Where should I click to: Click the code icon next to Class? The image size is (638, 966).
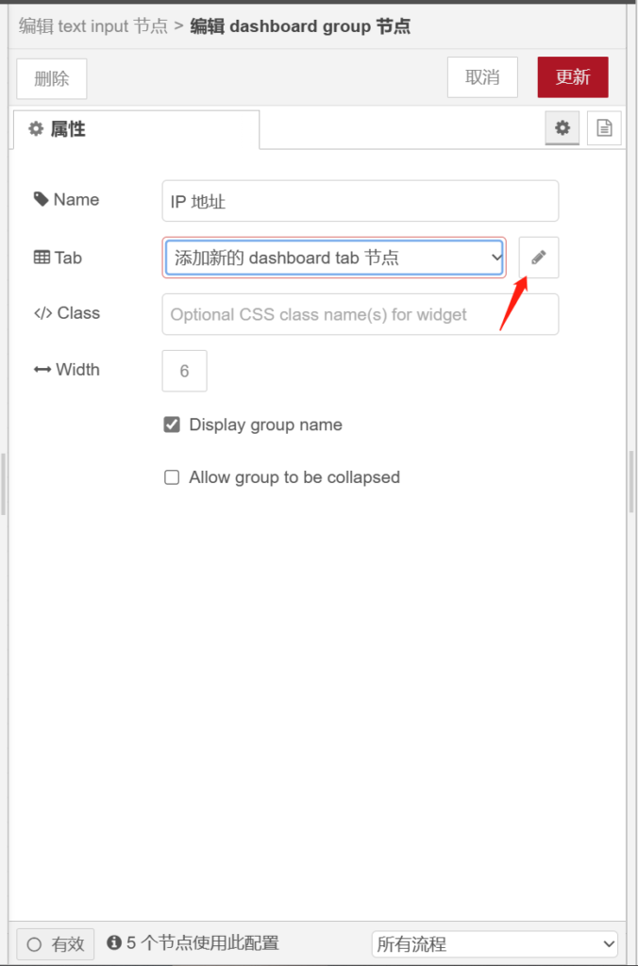pos(42,313)
